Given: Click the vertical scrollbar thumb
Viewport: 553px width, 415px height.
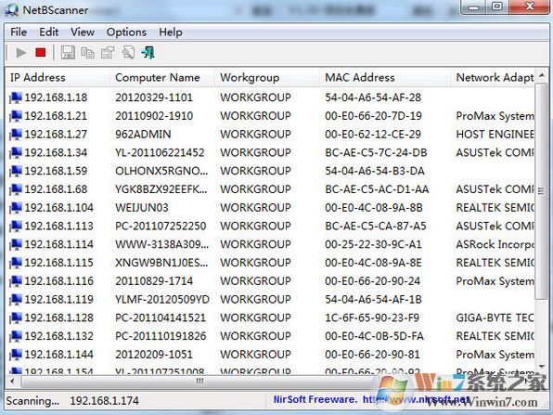Looking at the screenshot, I should point(541,191).
